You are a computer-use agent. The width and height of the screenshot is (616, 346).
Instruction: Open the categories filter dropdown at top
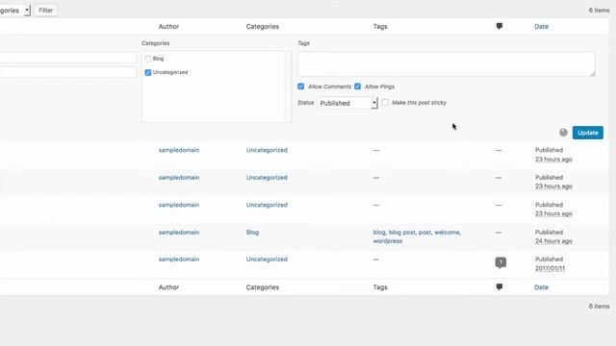click(x=15, y=11)
